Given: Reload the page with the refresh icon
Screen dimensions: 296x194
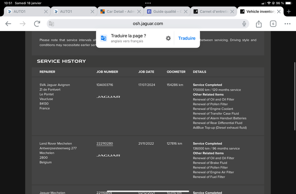Looking at the screenshot, I should click(x=37, y=24).
